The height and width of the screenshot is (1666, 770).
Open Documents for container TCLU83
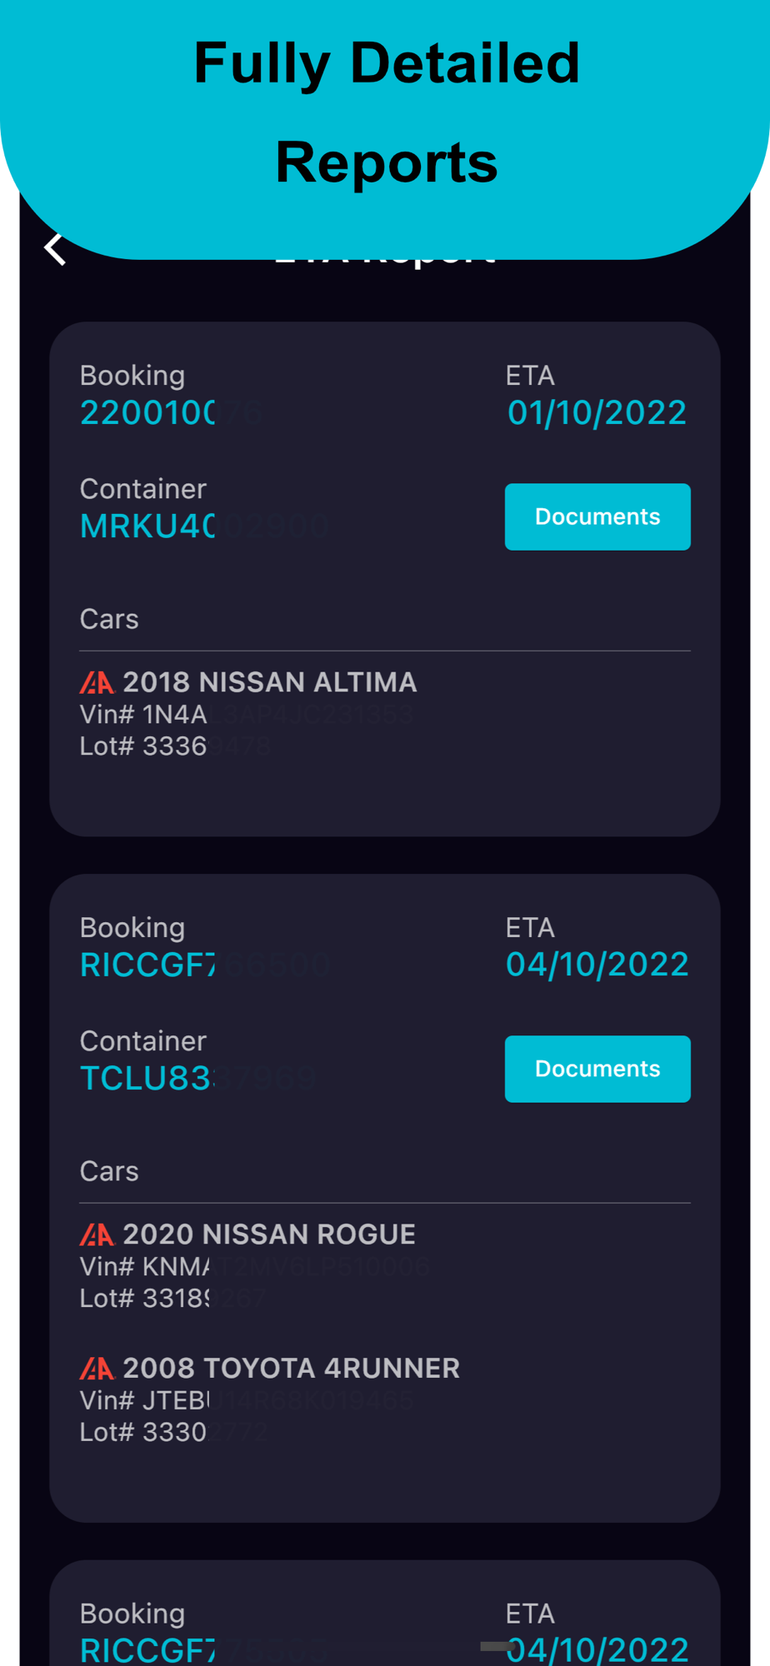597,1069
